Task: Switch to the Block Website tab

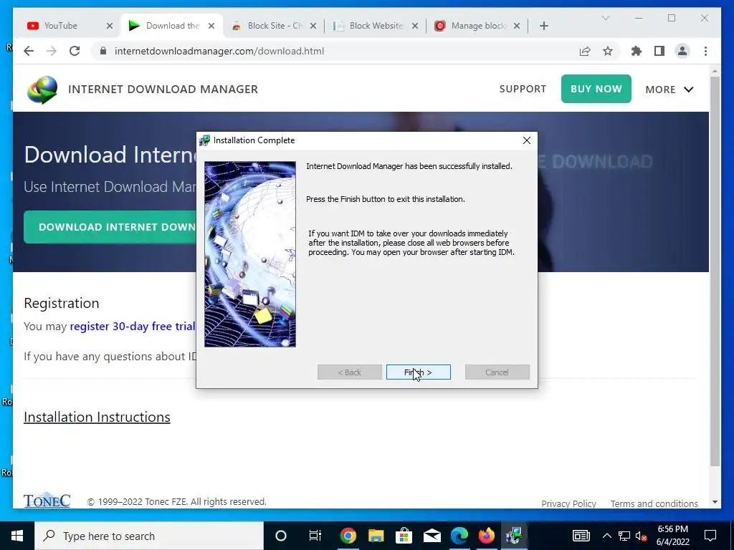Action: pos(376,26)
